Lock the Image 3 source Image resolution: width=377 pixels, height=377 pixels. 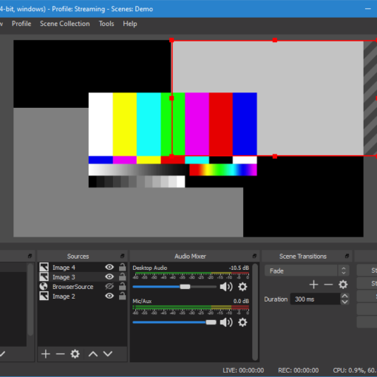tap(122, 276)
